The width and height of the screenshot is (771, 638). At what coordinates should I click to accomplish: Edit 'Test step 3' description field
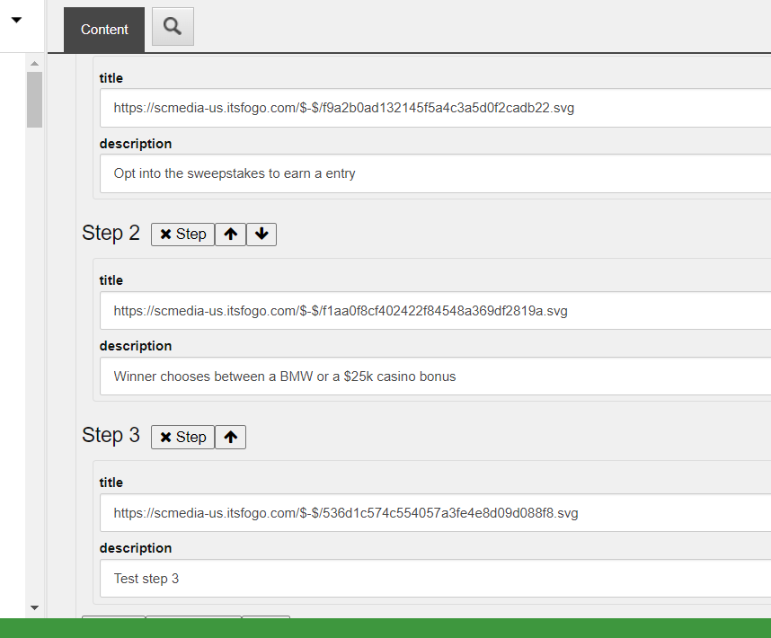[x=435, y=579]
